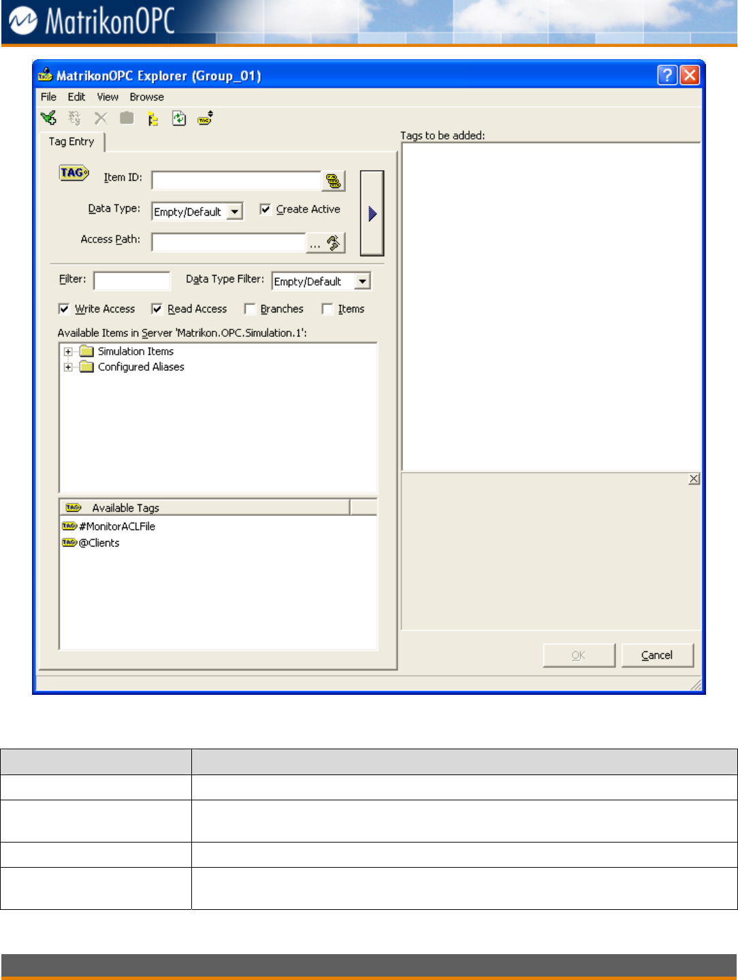Click the Simulation Items folder icon
The height and width of the screenshot is (980, 738).
[x=86, y=351]
